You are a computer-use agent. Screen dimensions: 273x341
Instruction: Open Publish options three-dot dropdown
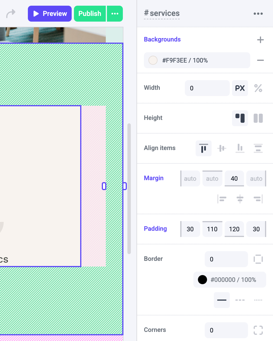tap(115, 14)
